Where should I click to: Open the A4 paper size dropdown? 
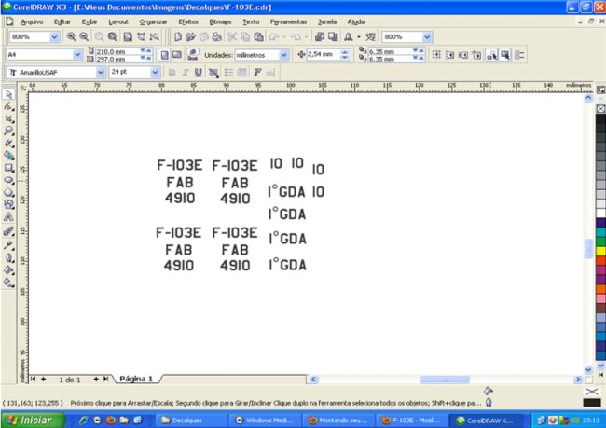(78, 55)
